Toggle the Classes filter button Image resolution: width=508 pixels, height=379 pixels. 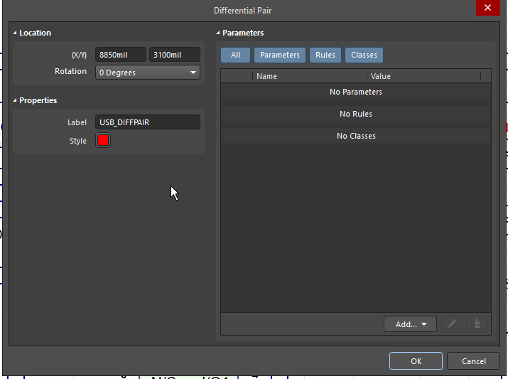pos(364,55)
